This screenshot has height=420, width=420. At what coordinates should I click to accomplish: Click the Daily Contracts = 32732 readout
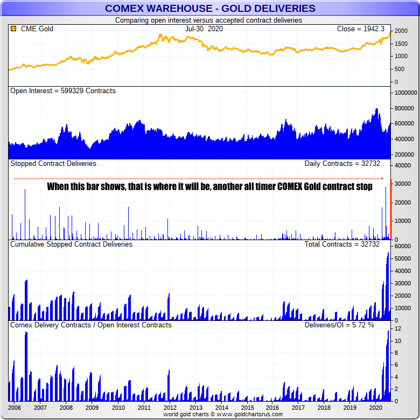click(x=342, y=164)
